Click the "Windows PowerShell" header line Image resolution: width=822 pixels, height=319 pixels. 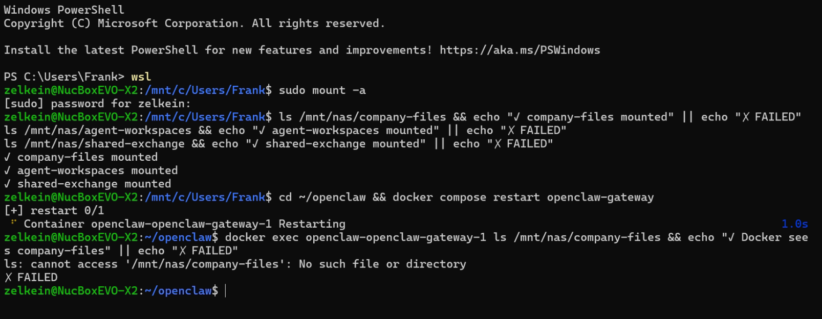coord(64,10)
